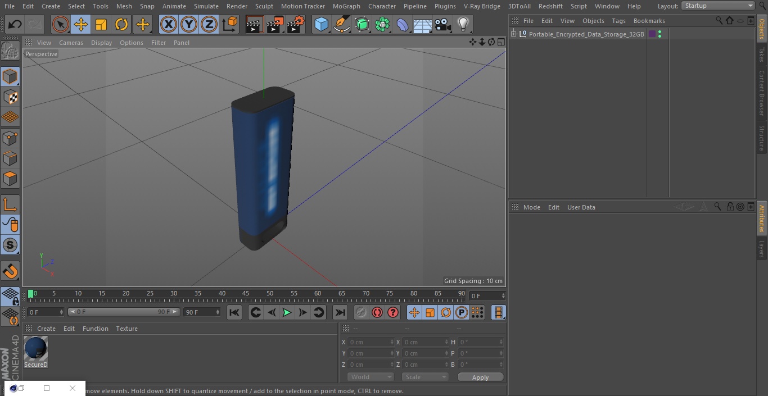The width and height of the screenshot is (768, 396).
Task: Add deformer object icon
Action: (403, 24)
